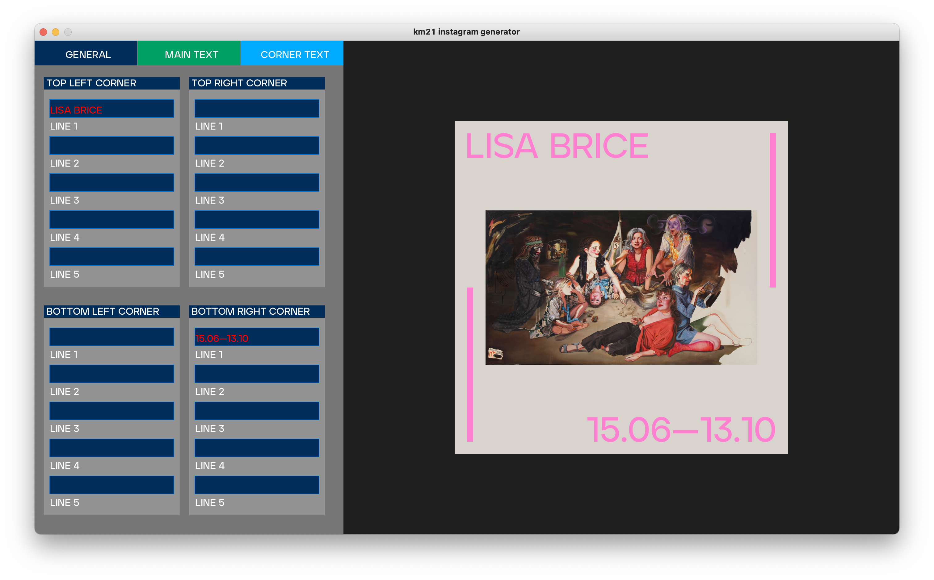
Task: Select bottom right corner Line 5 field
Action: click(257, 485)
